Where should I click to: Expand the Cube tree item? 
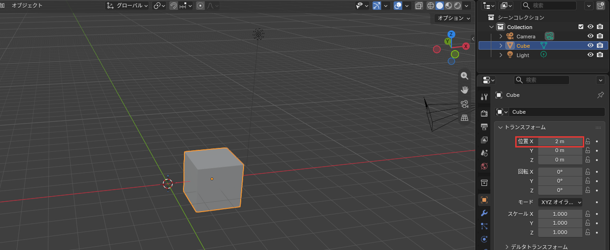501,46
